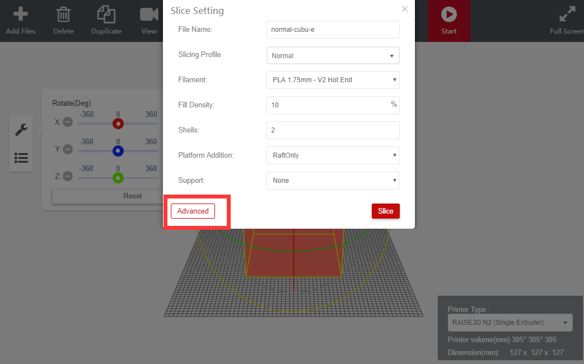
Task: Click the minus button for Z rotation
Action: [x=68, y=176]
